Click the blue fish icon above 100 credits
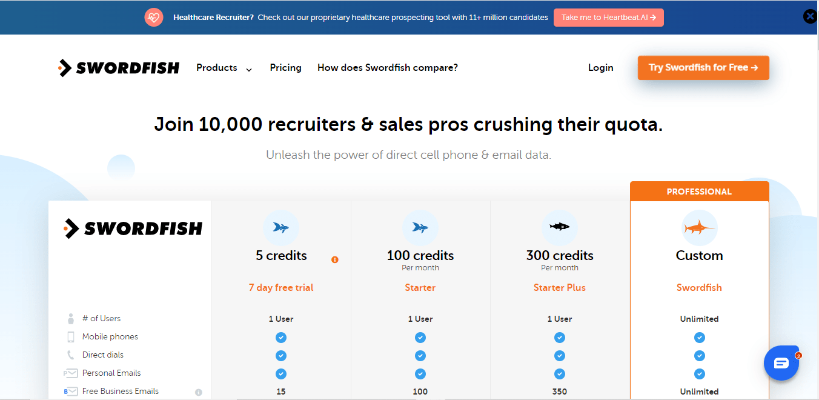This screenshot has width=819, height=400. pyautogui.click(x=420, y=228)
